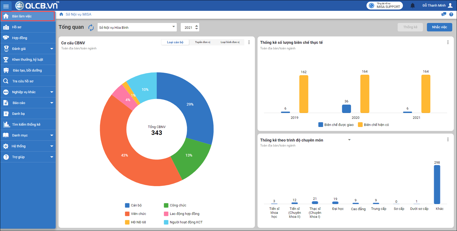Open the notifications bell

pyautogui.click(x=413, y=6)
